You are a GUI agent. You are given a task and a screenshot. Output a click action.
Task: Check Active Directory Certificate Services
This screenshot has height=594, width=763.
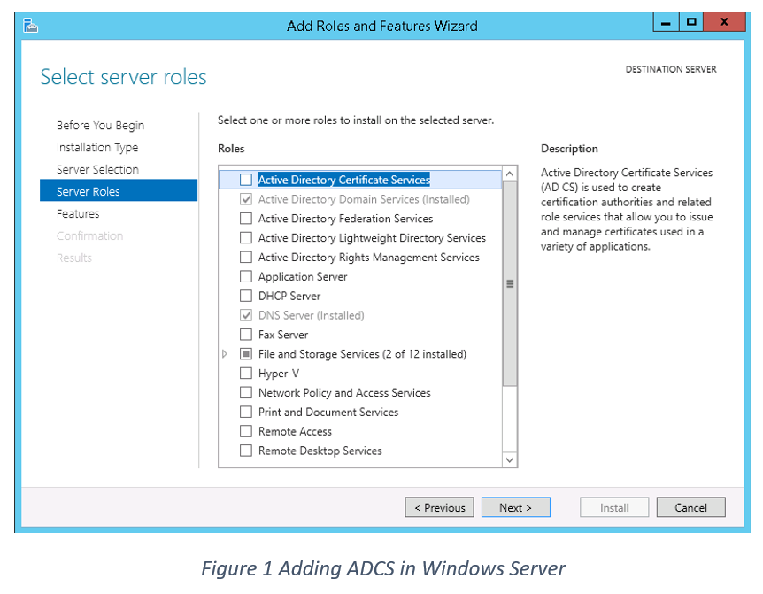246,180
